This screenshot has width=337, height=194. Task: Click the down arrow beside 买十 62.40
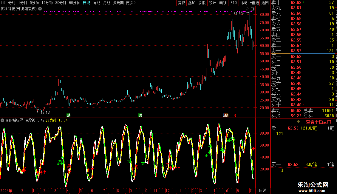click(x=303, y=105)
